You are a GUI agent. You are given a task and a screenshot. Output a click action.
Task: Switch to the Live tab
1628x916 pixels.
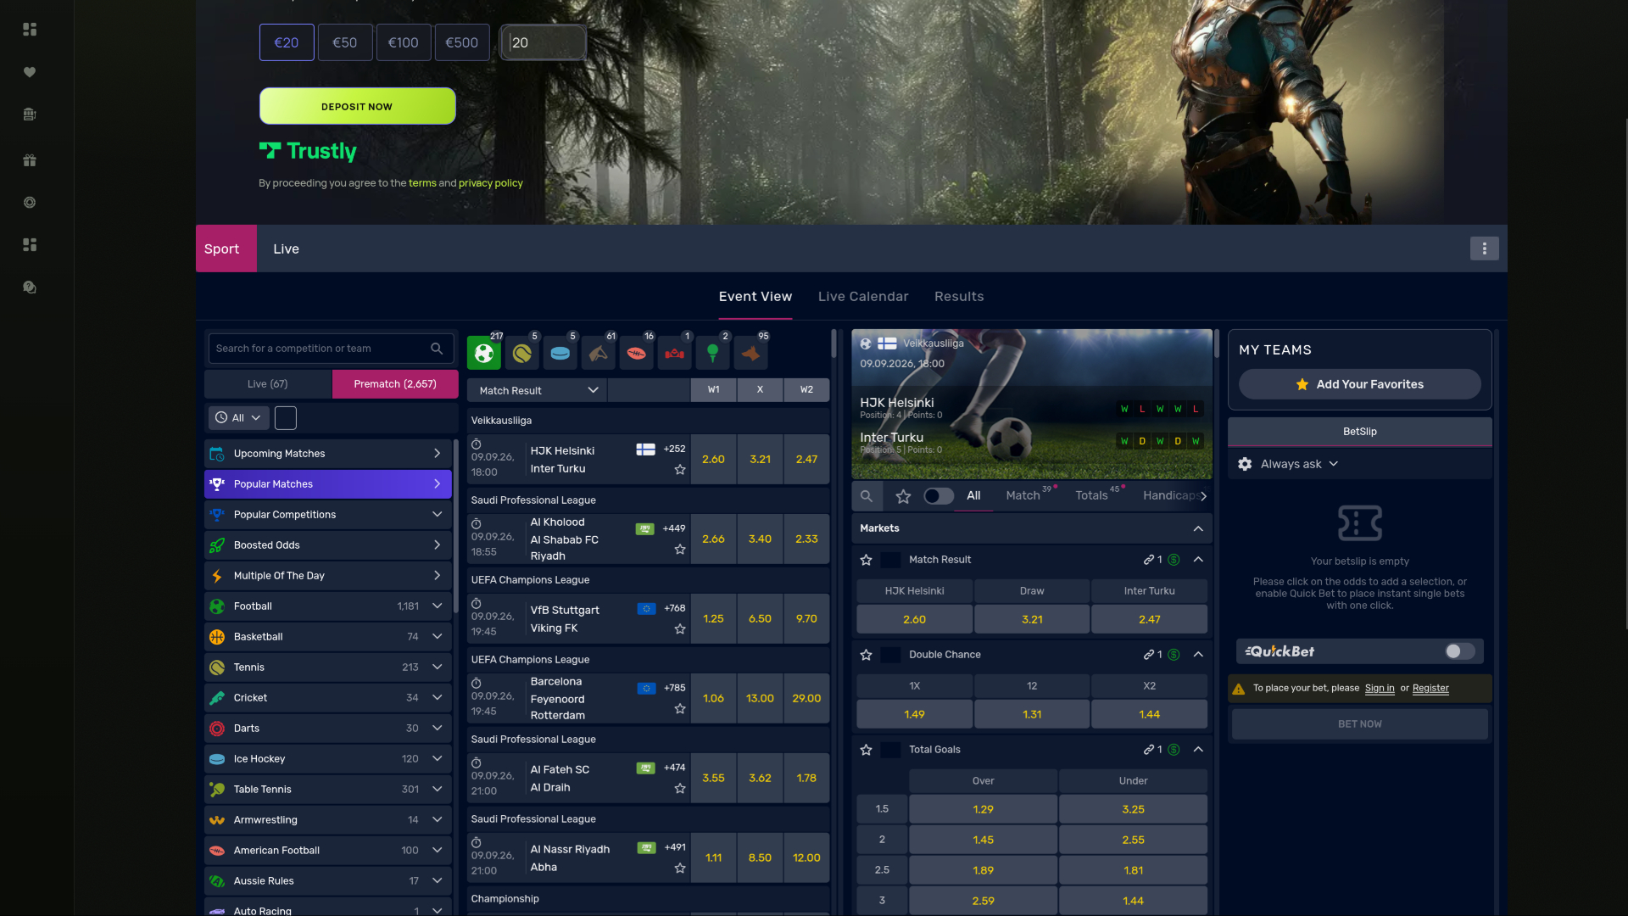286,249
